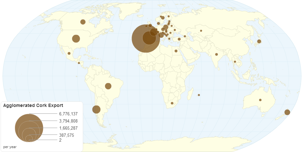304x152 pixels.
Task: Select the United States export bubble
Action: pyautogui.click(x=76, y=39)
